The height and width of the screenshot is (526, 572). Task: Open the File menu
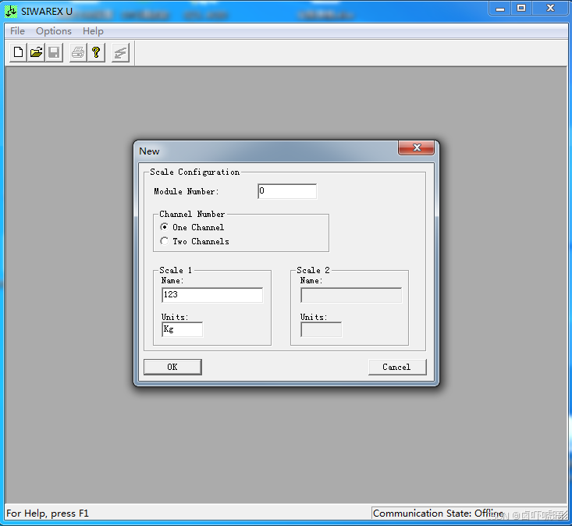17,31
